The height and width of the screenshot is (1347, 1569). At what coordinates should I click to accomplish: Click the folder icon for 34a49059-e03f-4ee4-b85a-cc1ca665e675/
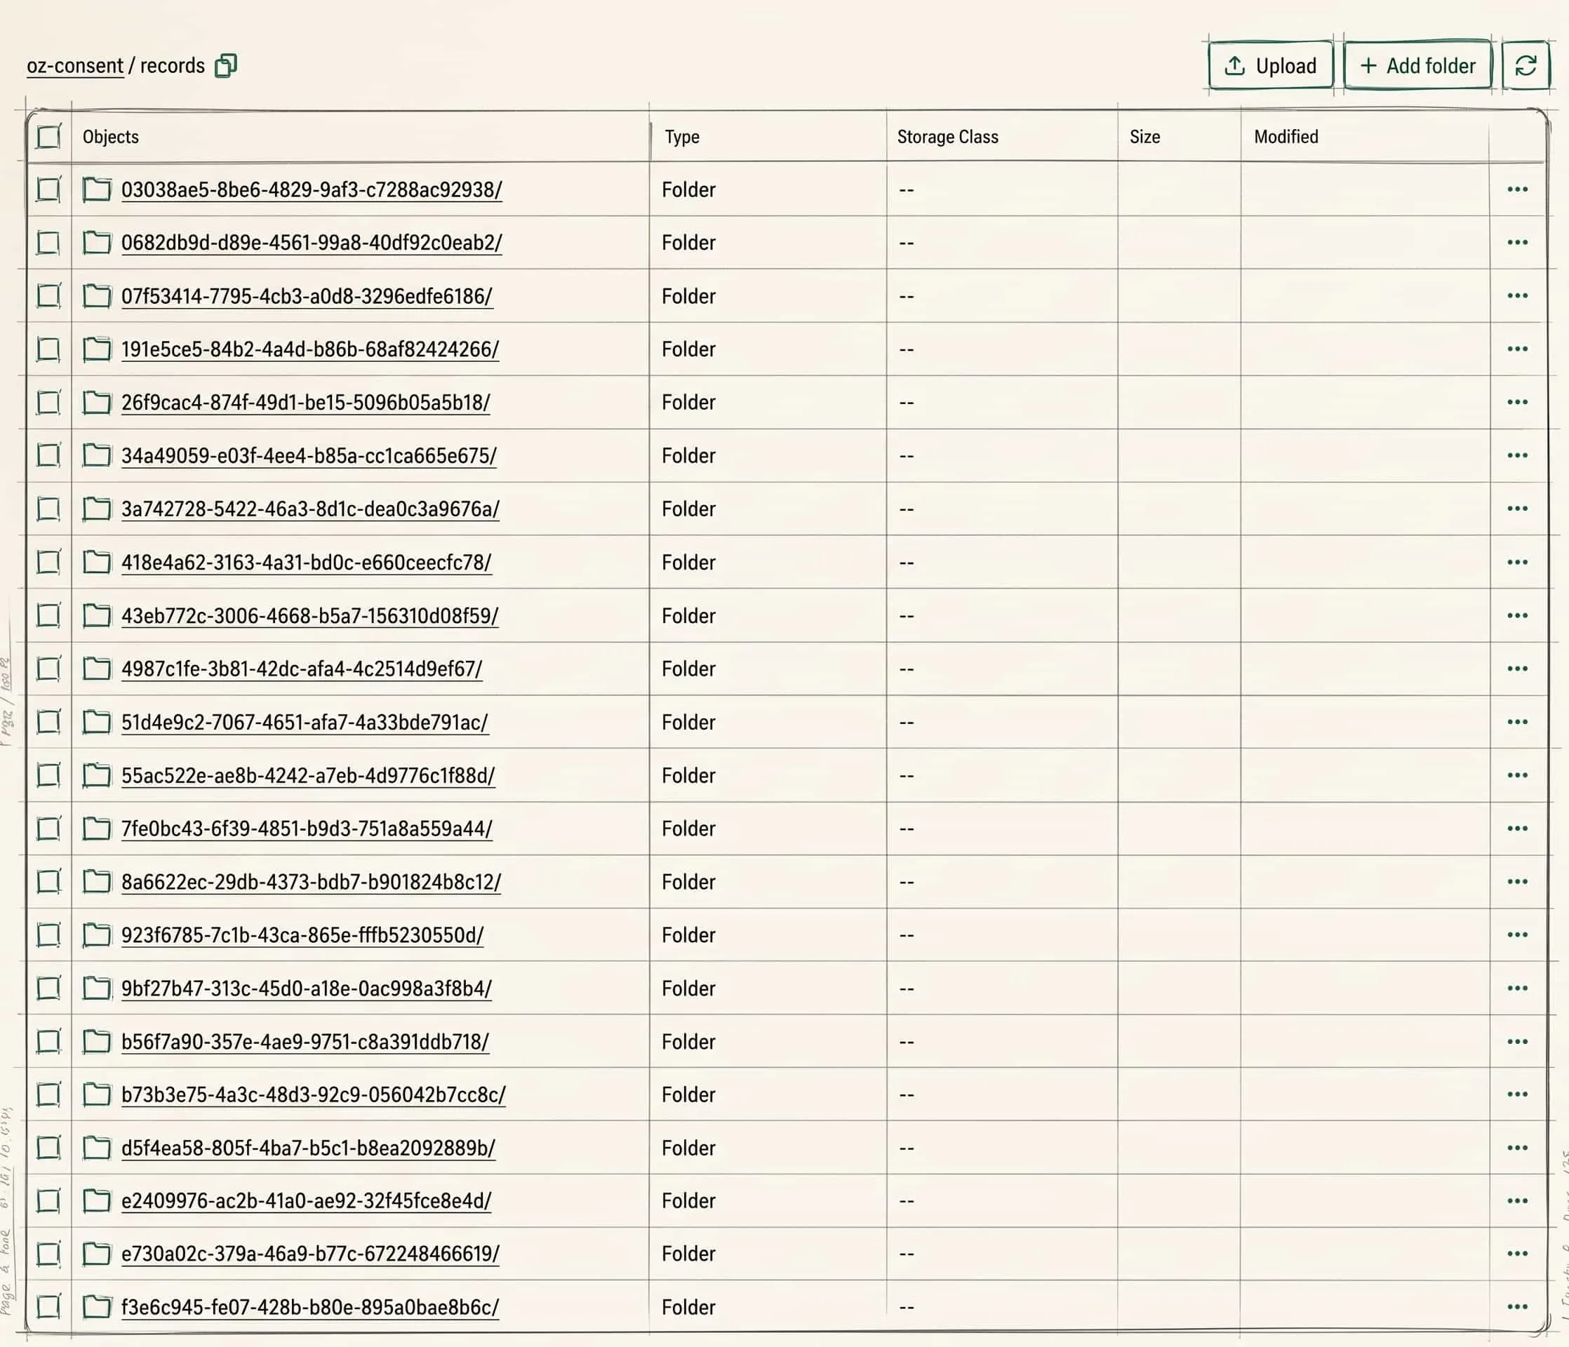(97, 456)
